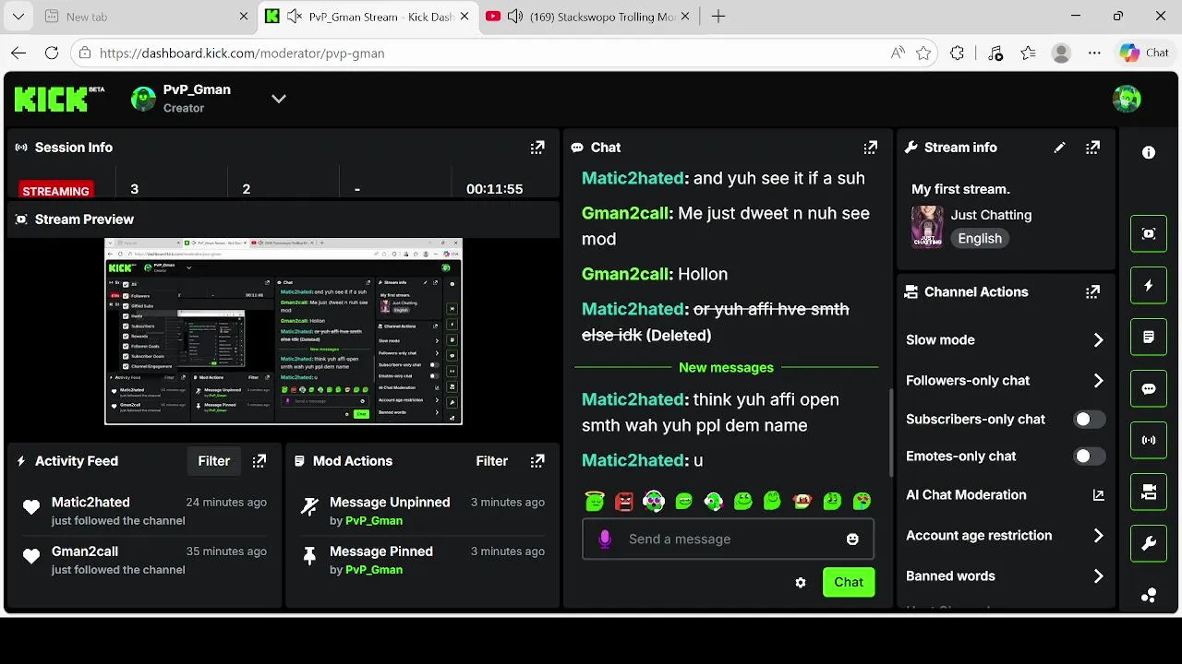Insert the halo angel emote
Screen dimensions: 1182x664
tap(595, 501)
